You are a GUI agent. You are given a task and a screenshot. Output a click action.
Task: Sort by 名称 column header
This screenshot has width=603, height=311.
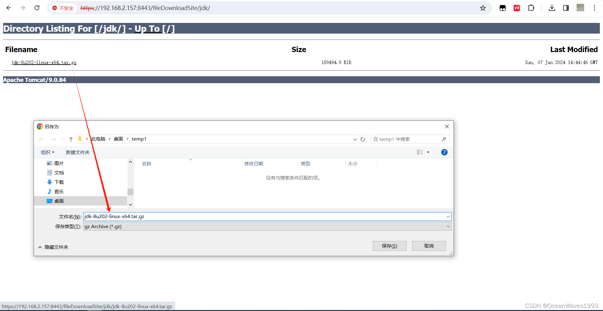(x=147, y=164)
